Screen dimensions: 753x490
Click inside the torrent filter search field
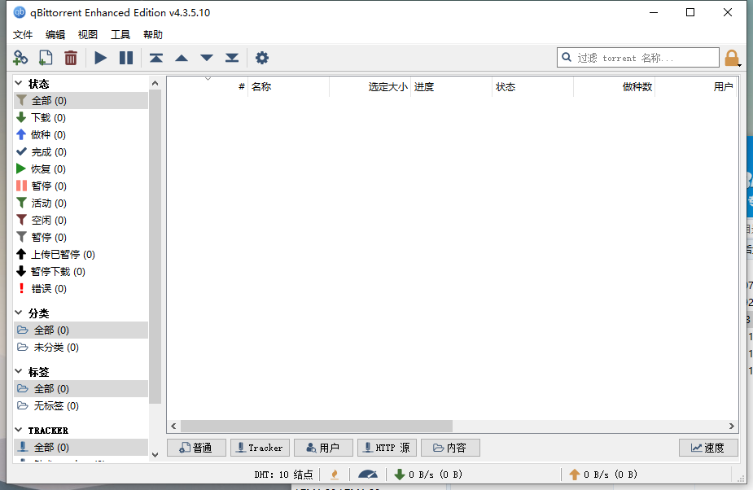pyautogui.click(x=637, y=57)
